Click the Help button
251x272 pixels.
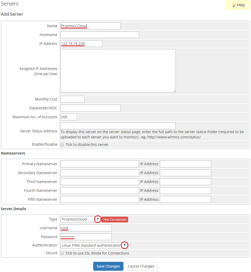pos(238,5)
